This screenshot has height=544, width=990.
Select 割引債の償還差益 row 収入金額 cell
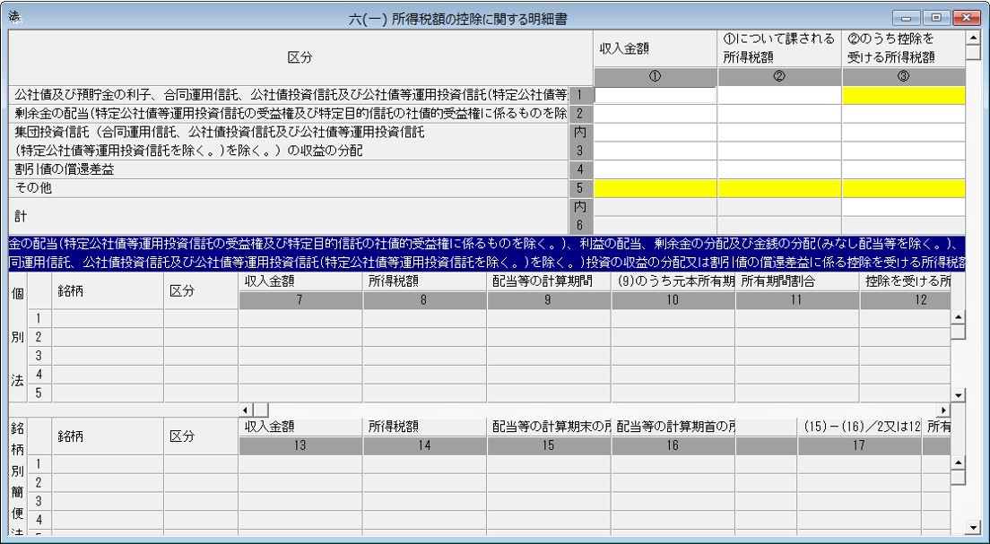[x=655, y=169]
